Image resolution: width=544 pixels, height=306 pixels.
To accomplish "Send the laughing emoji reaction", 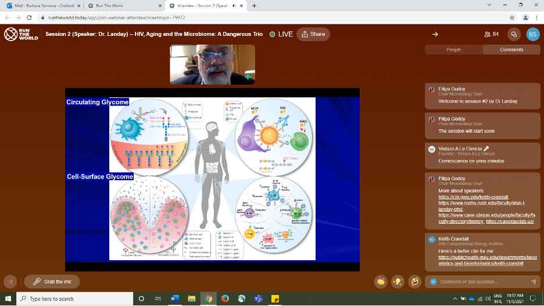I will pos(414,282).
